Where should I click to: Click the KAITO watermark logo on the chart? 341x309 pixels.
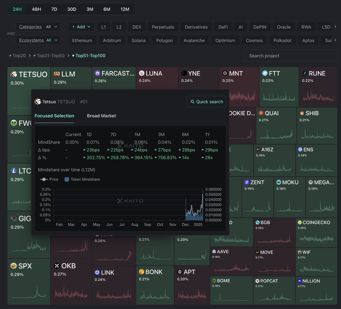point(130,201)
